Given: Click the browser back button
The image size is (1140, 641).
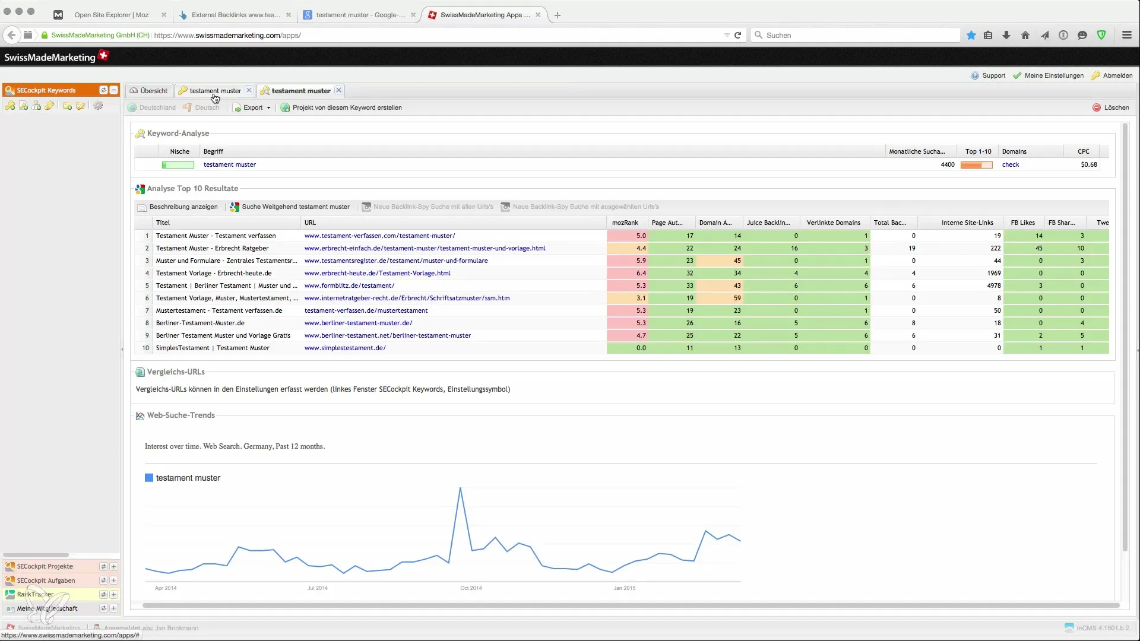Looking at the screenshot, I should [11, 35].
